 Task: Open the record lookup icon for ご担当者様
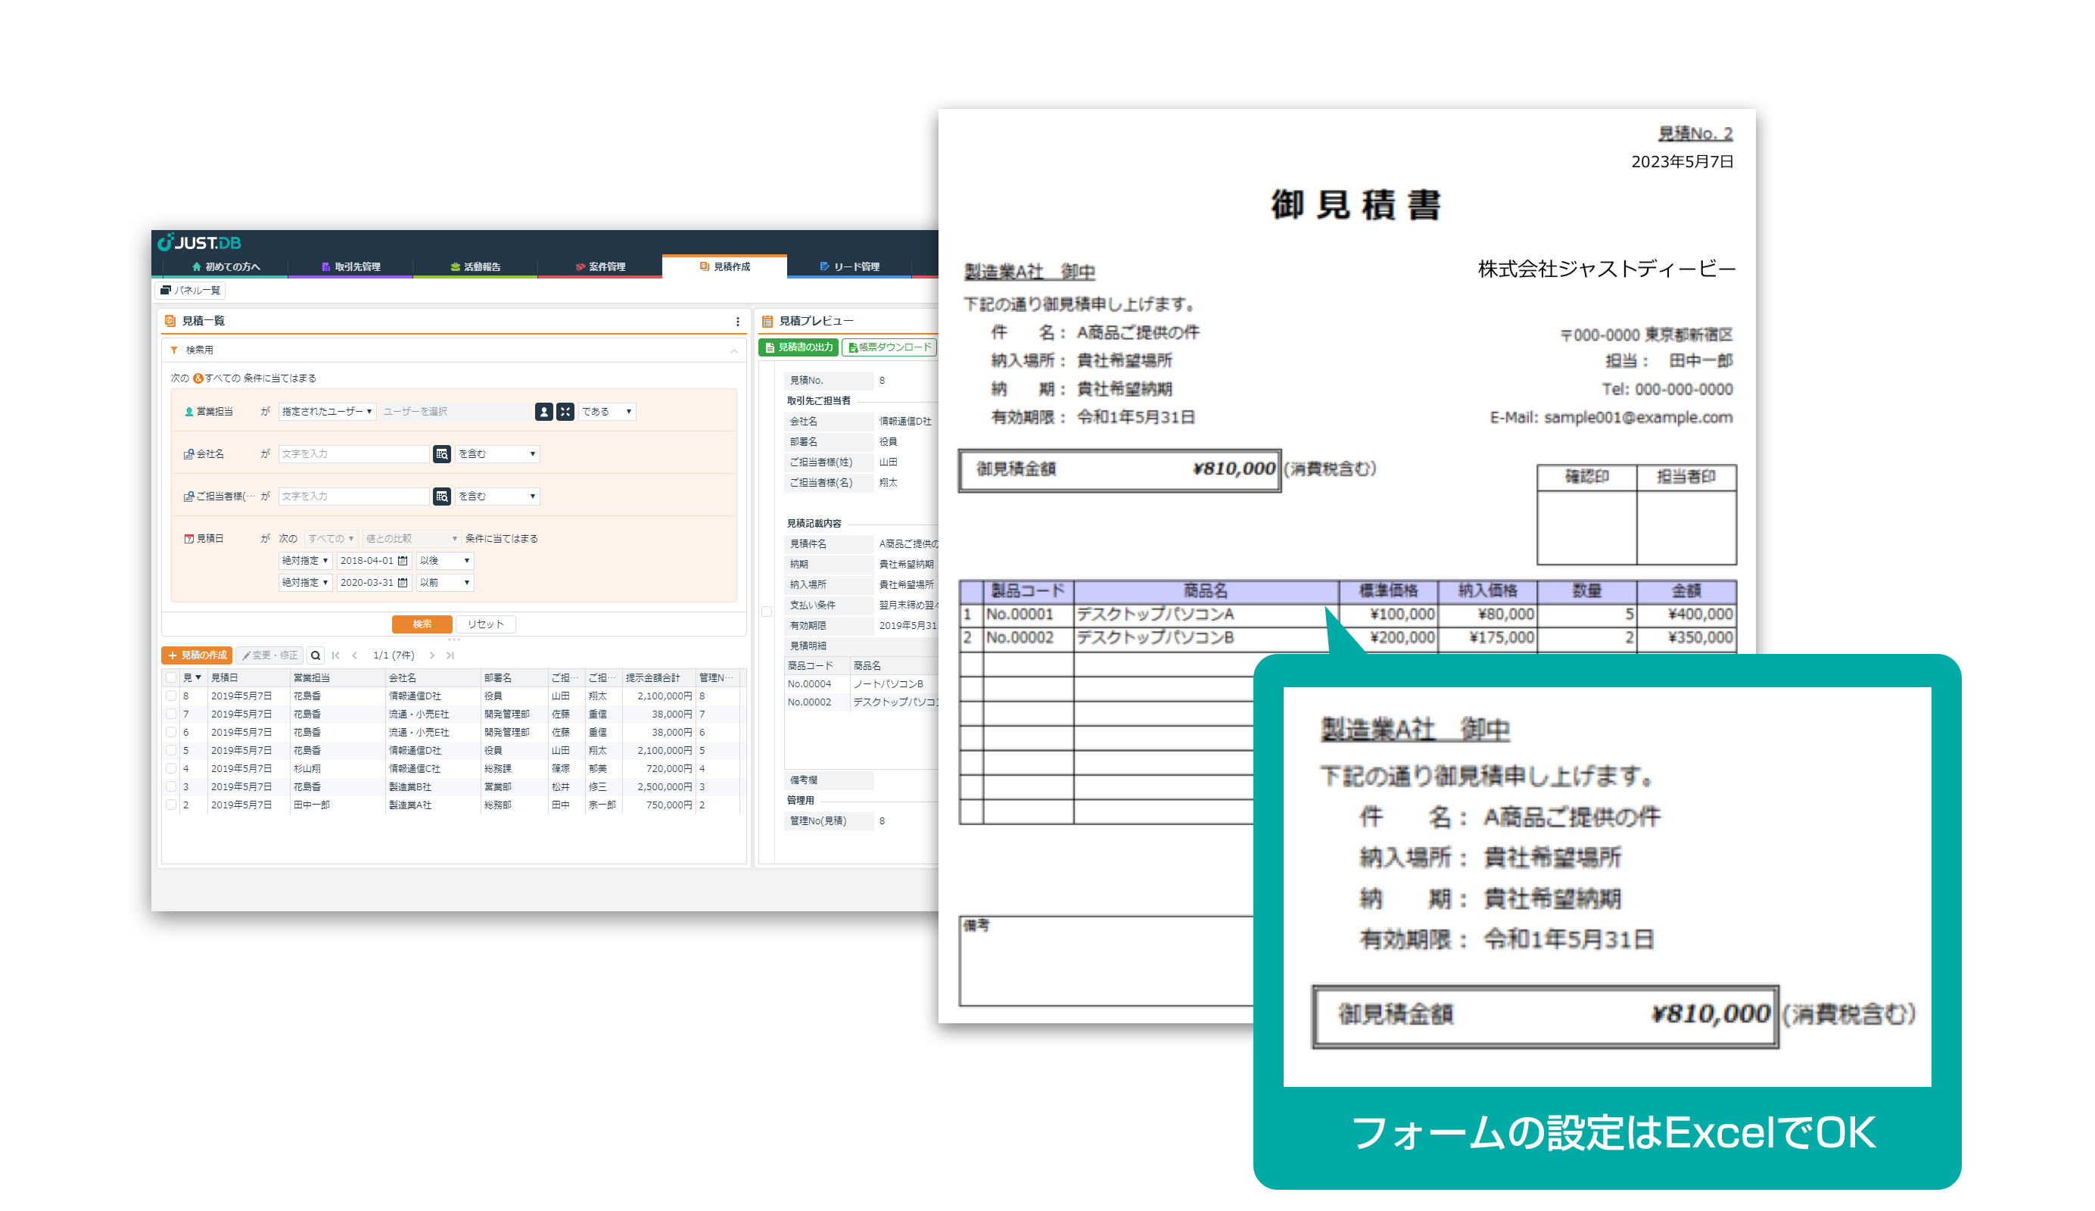coord(441,497)
